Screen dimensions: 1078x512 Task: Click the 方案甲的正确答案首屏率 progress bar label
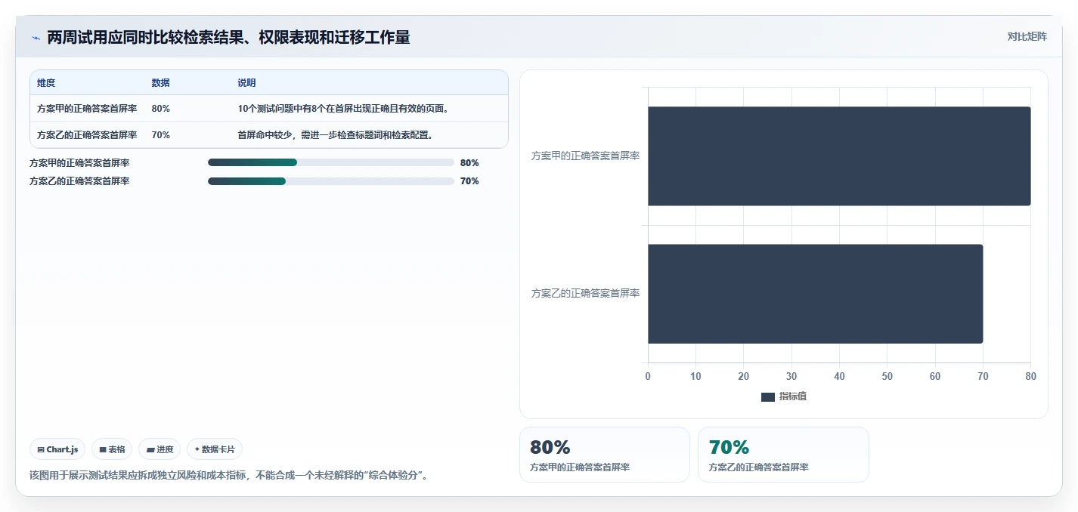79,162
